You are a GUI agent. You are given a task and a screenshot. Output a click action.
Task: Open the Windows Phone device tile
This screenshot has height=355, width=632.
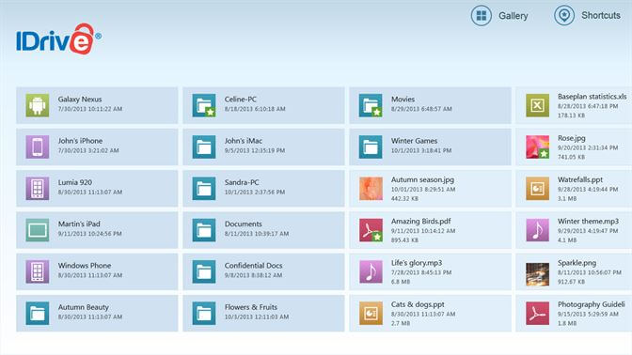point(97,271)
